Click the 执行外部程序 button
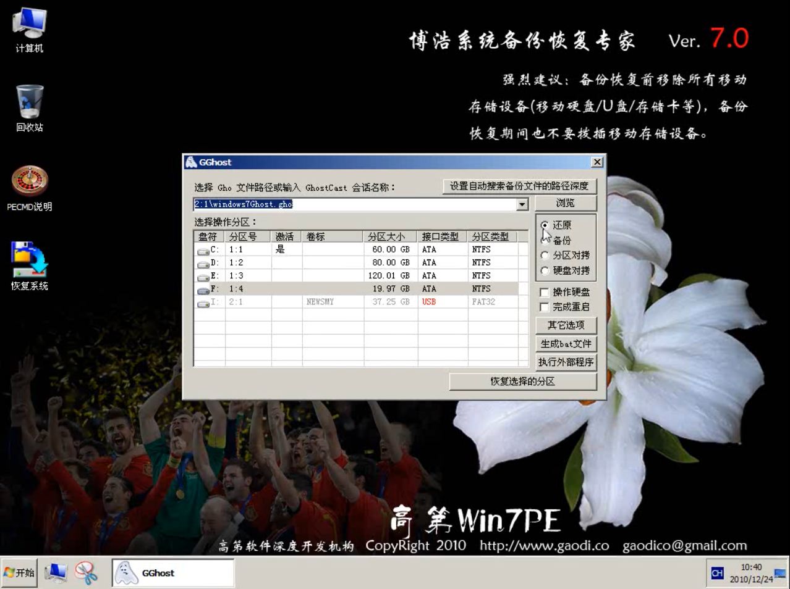This screenshot has width=790, height=589. click(566, 362)
